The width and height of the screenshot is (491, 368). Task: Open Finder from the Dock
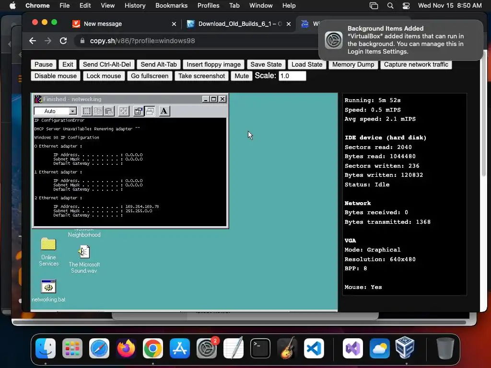46,348
